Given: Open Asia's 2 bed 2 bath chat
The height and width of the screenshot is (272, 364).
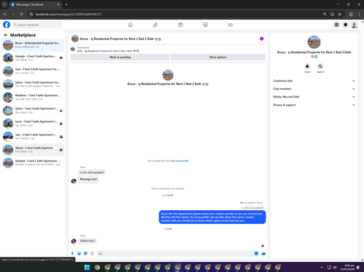Looking at the screenshot, I should (33, 71).
